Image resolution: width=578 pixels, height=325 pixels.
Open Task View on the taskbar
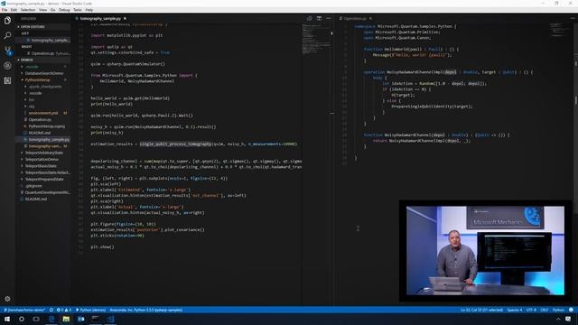(36, 319)
